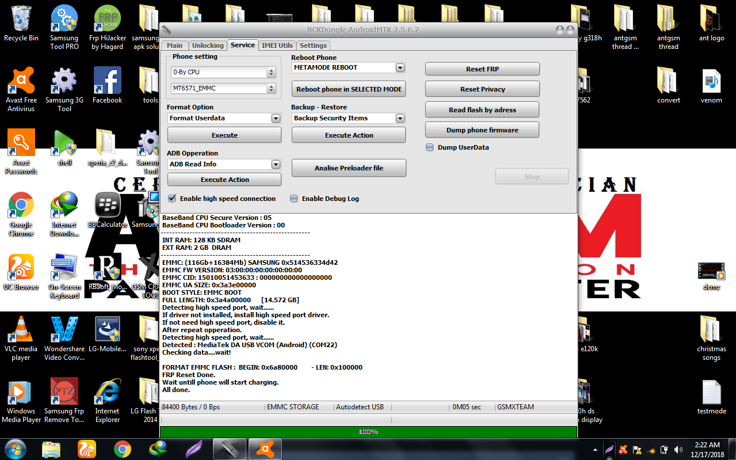Screen dimensions: 736x460
Task: Go to the IMEI Utils tab
Action: 277,45
